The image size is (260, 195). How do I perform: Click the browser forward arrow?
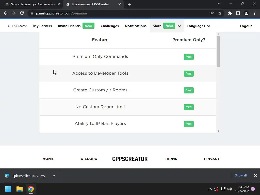14,13
